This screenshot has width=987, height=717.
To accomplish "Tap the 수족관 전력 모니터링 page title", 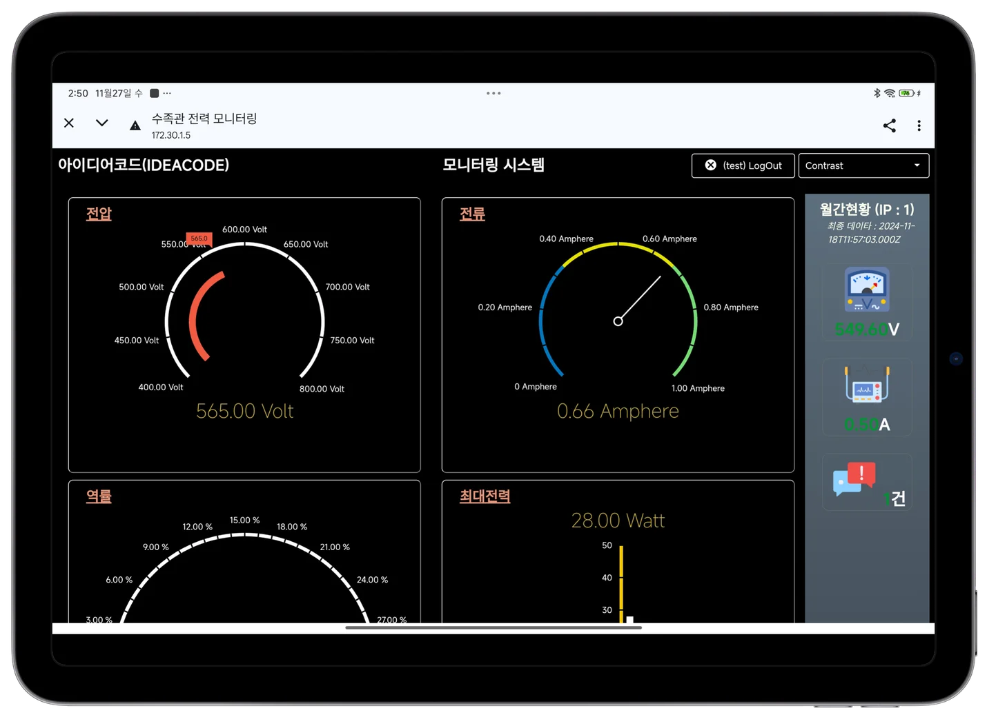I will pos(204,119).
